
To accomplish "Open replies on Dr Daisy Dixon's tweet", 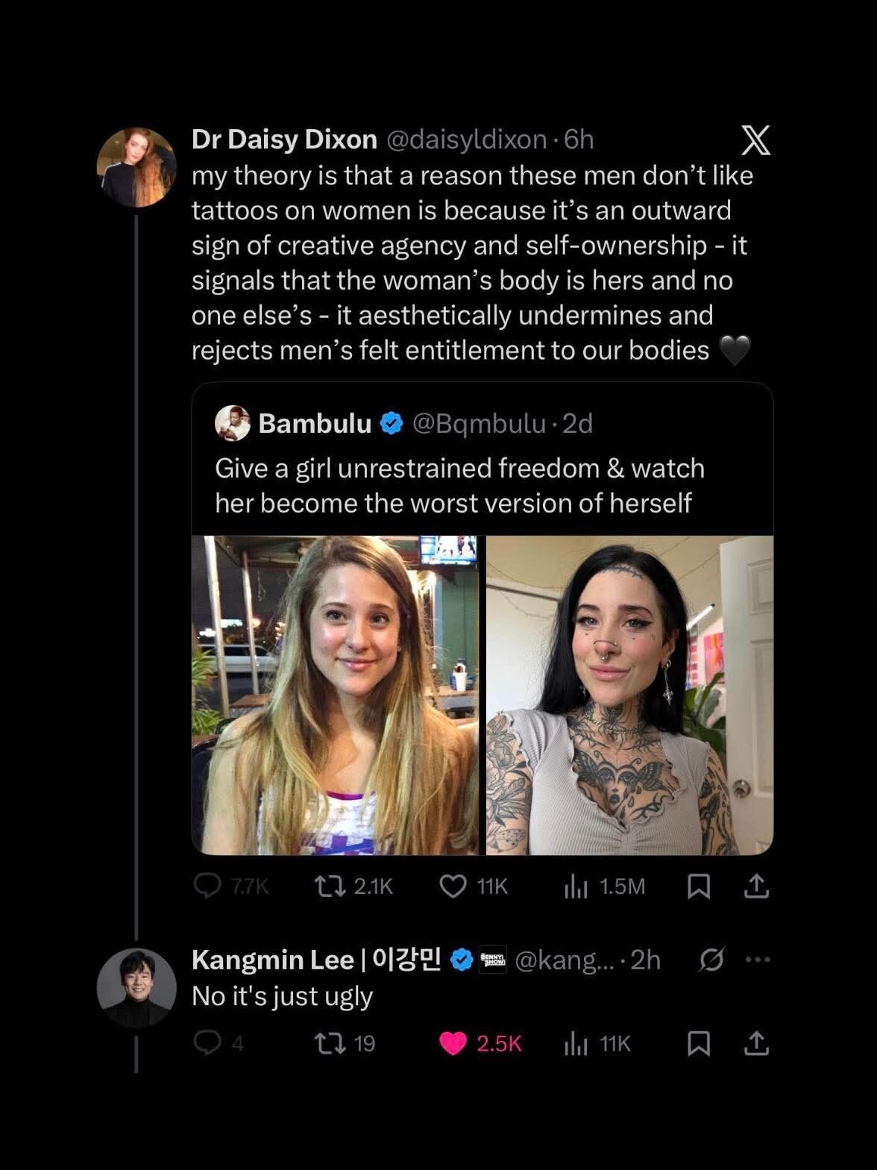I will pos(207,886).
